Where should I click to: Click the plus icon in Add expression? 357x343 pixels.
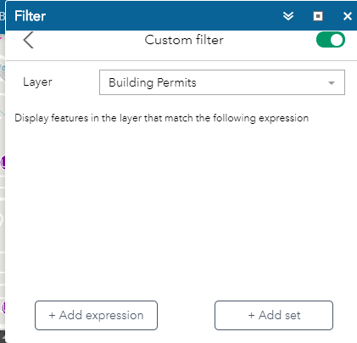point(52,315)
